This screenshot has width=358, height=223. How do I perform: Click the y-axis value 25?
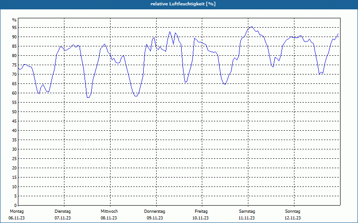click(x=14, y=159)
